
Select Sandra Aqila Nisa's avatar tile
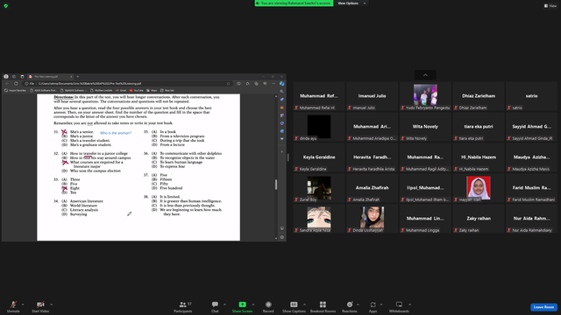click(x=319, y=219)
